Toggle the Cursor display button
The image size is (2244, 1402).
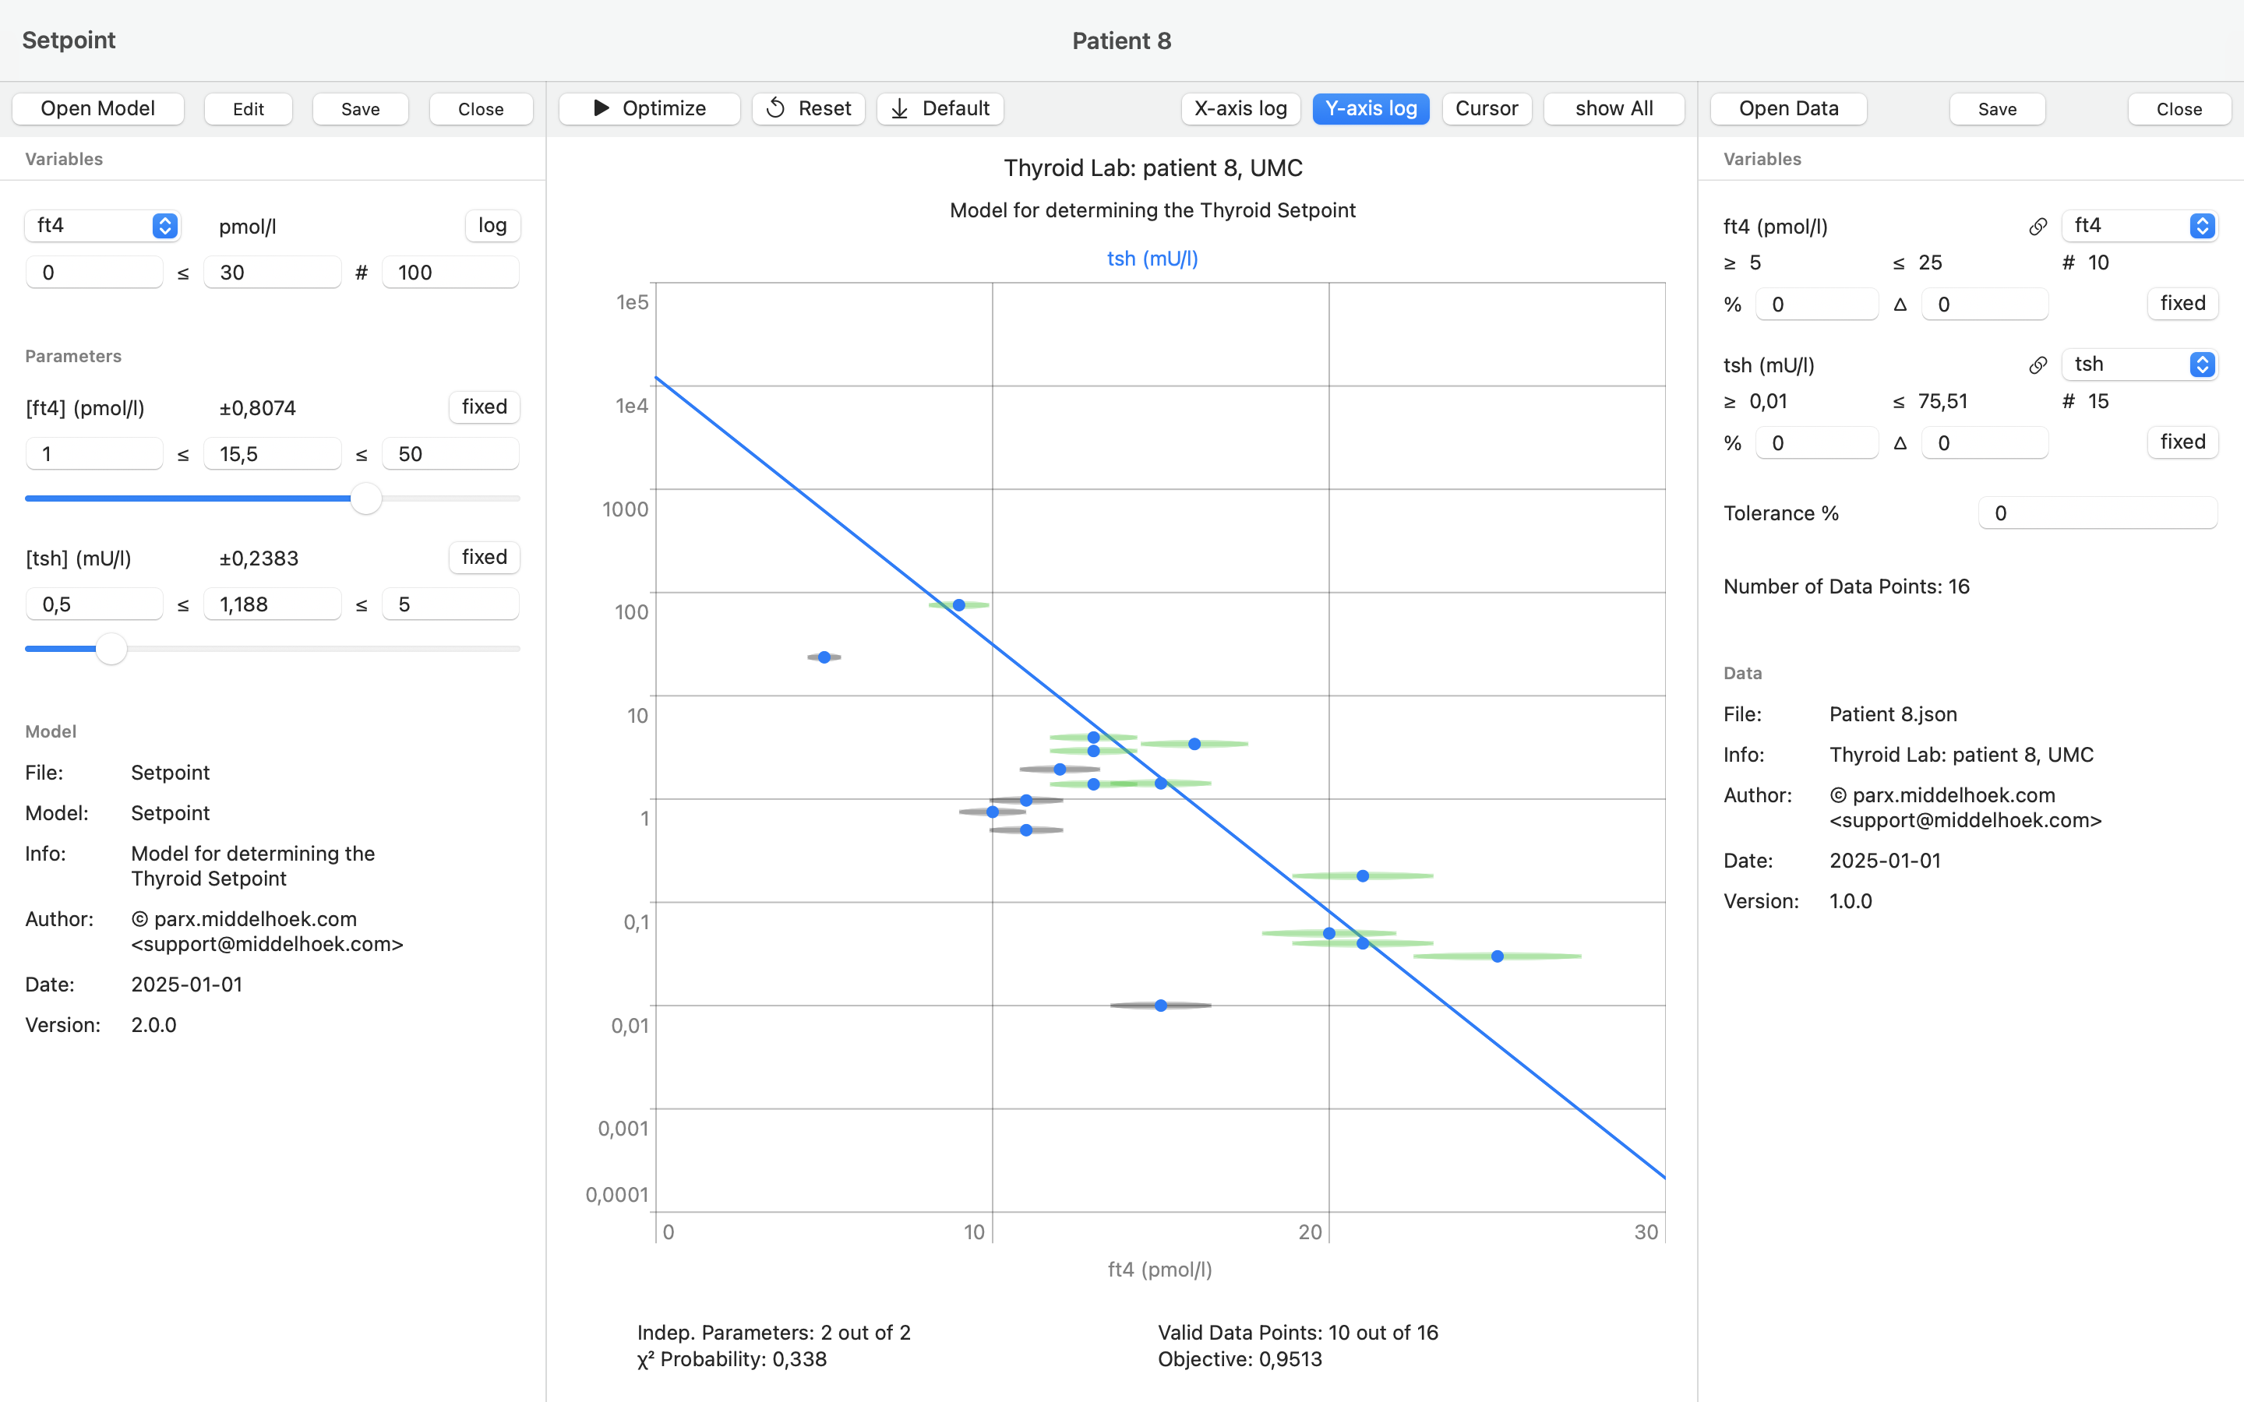(x=1487, y=108)
